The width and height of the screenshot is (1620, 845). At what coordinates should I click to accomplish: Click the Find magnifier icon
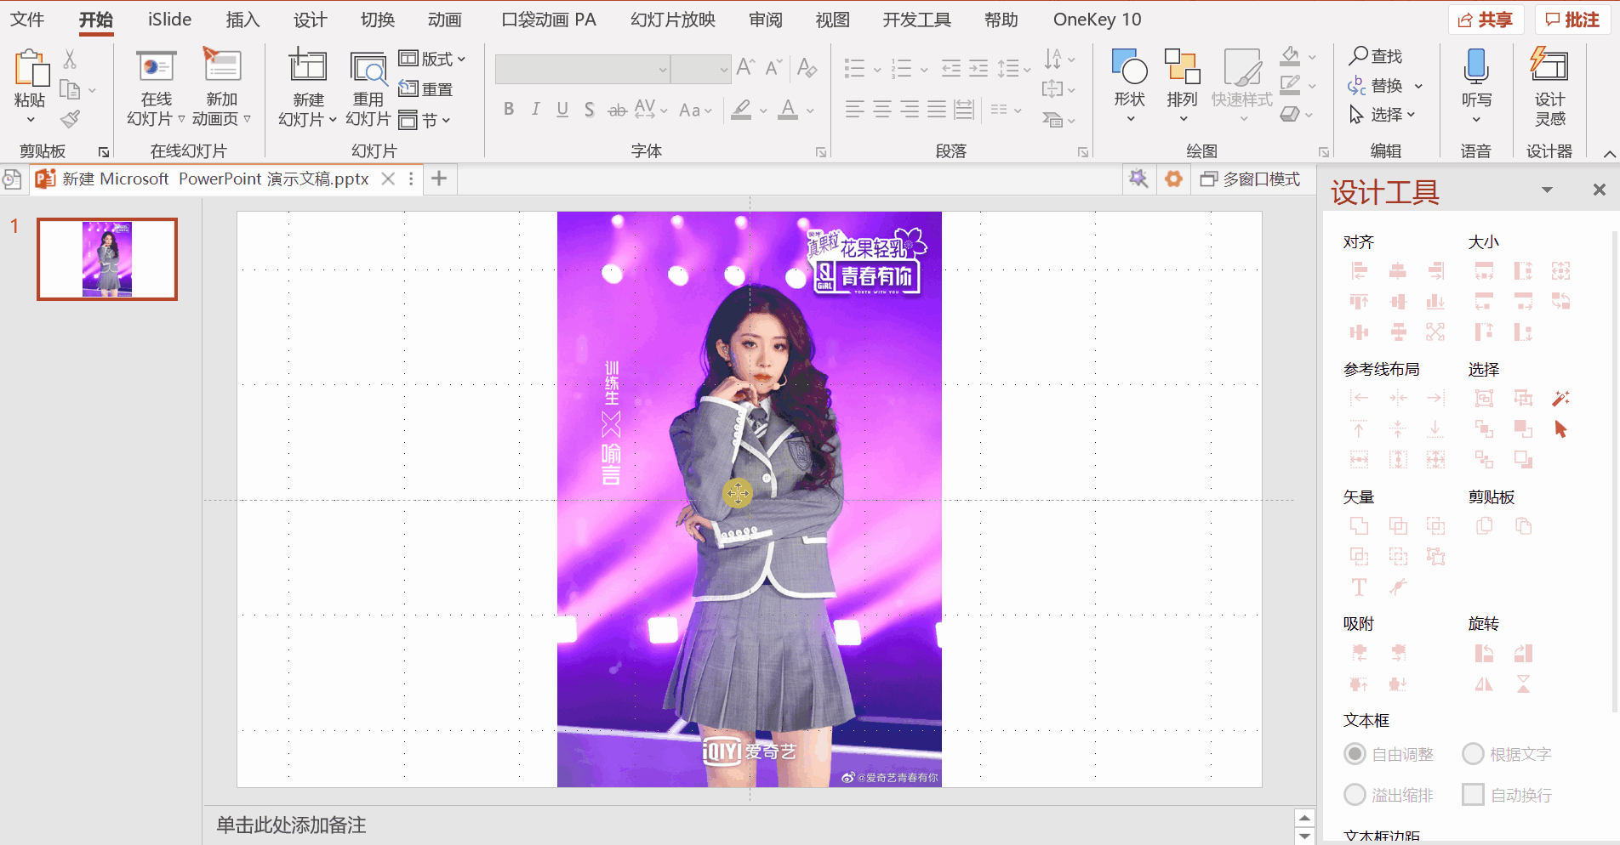[x=1359, y=55]
